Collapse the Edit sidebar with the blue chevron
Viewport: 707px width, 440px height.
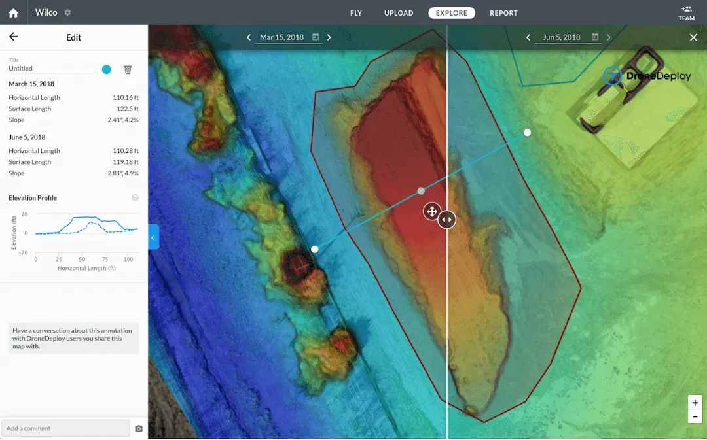pos(153,237)
